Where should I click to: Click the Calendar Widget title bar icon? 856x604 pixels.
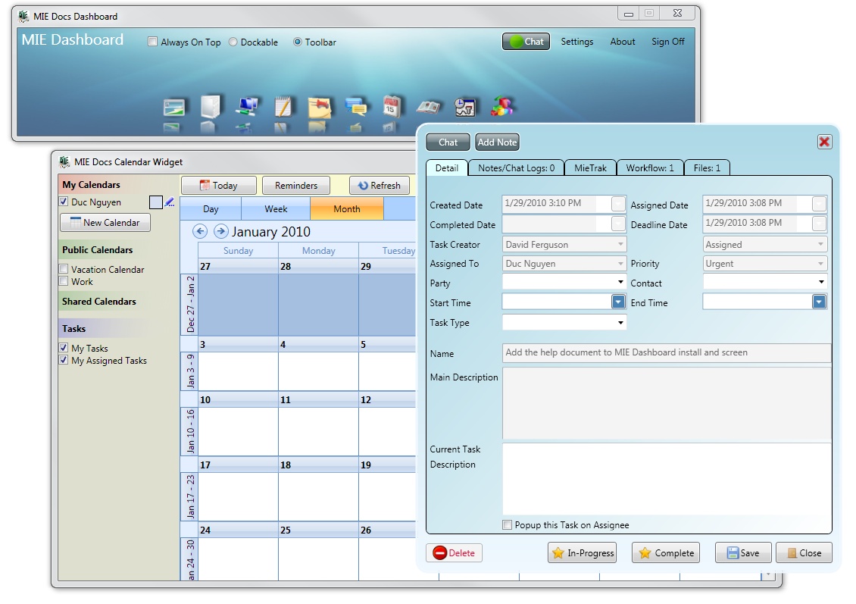pos(64,161)
